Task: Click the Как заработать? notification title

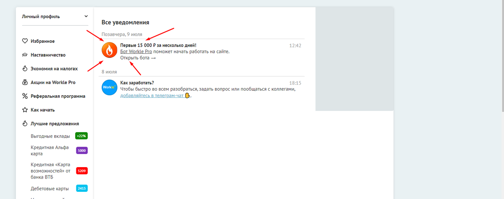Action: pos(137,83)
